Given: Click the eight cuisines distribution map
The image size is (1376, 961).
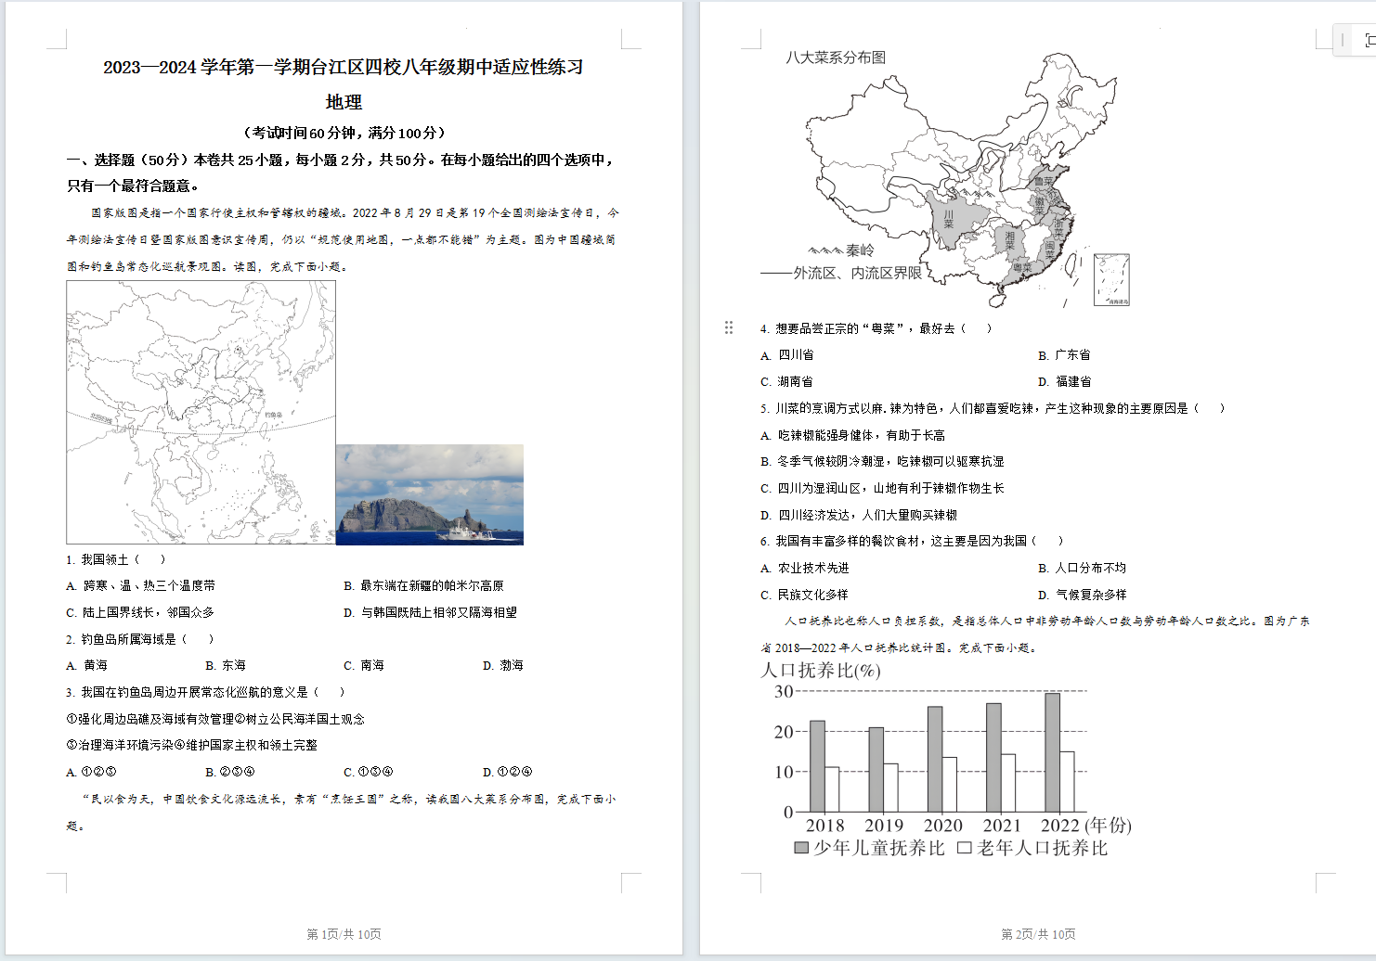Looking at the screenshot, I should (945, 177).
